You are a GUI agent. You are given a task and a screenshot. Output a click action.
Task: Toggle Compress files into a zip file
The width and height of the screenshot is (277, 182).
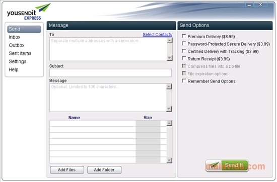pos(184,66)
